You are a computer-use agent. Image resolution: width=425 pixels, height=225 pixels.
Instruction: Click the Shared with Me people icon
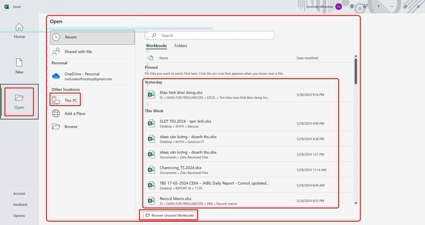(x=56, y=51)
